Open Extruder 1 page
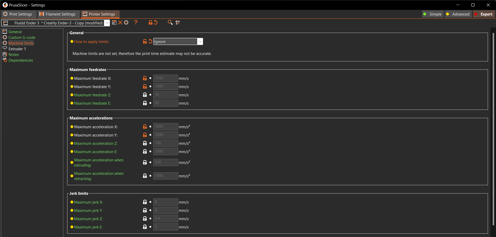The width and height of the screenshot is (496, 237). (17, 49)
